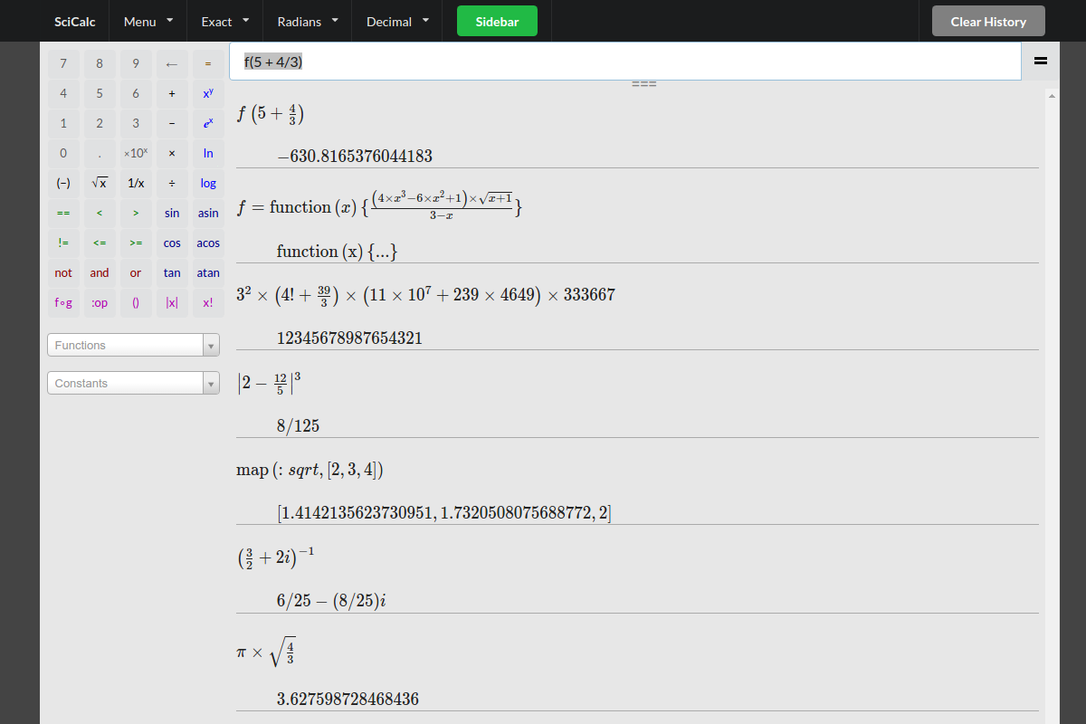The height and width of the screenshot is (724, 1086).
Task: Click the function (x) {...} result
Action: pyautogui.click(x=338, y=252)
